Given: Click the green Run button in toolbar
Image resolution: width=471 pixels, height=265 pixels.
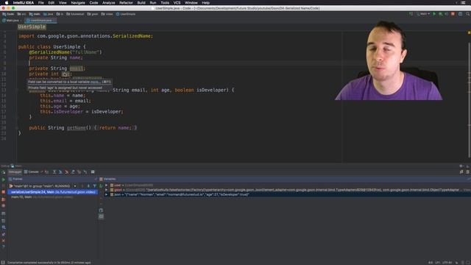Looking at the screenshot, I should (434, 14).
